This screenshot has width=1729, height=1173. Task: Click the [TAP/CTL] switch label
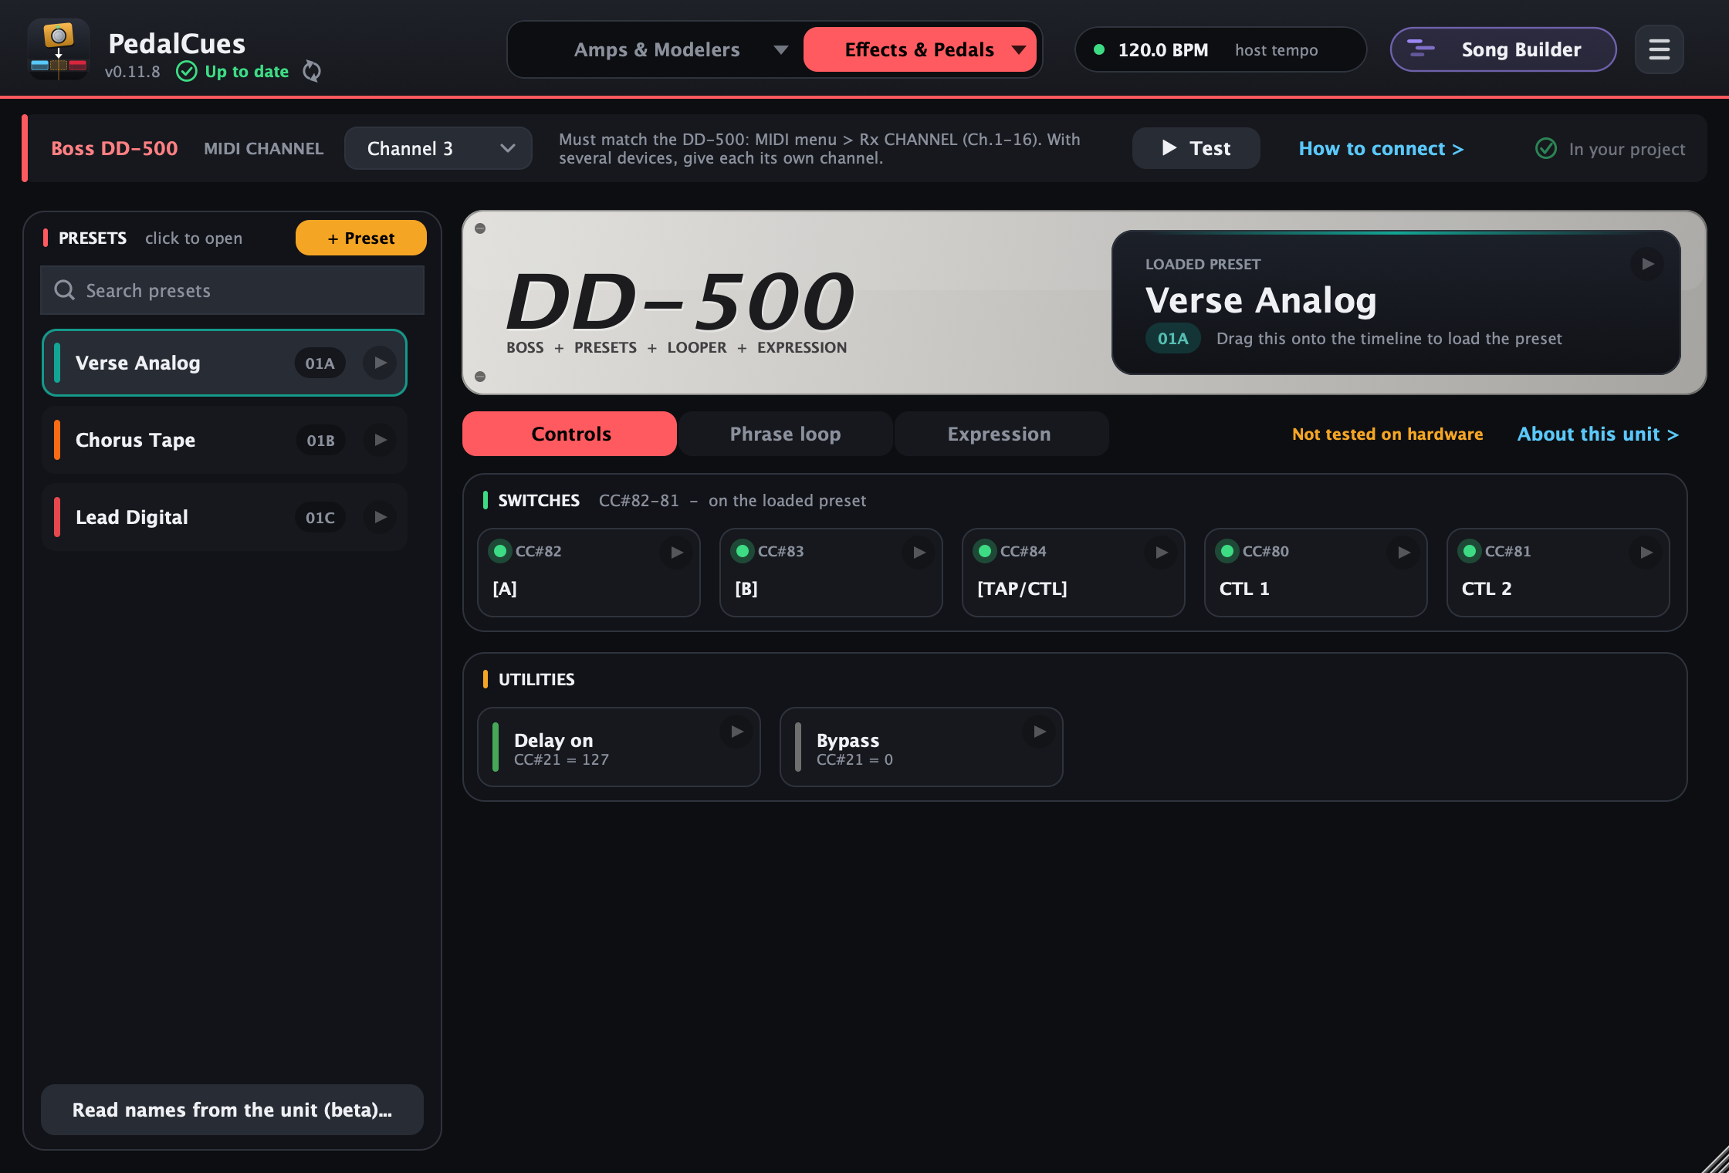[x=1022, y=588]
